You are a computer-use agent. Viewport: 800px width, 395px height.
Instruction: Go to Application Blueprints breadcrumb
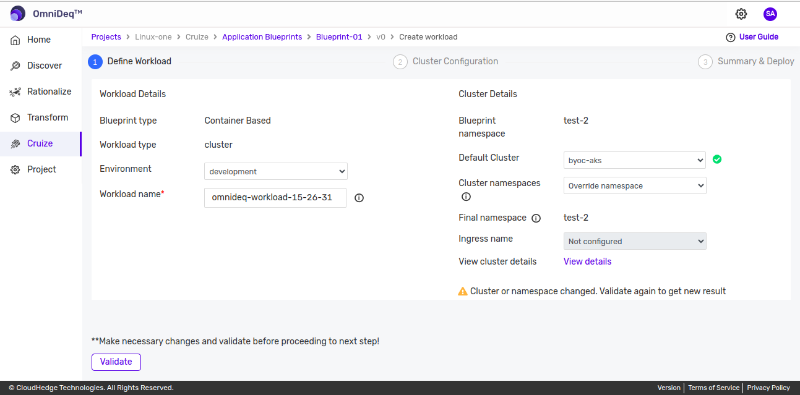pos(262,37)
